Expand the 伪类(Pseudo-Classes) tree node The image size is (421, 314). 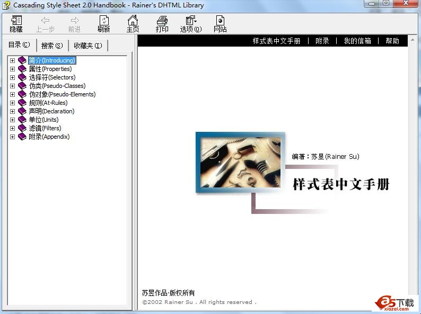point(12,86)
